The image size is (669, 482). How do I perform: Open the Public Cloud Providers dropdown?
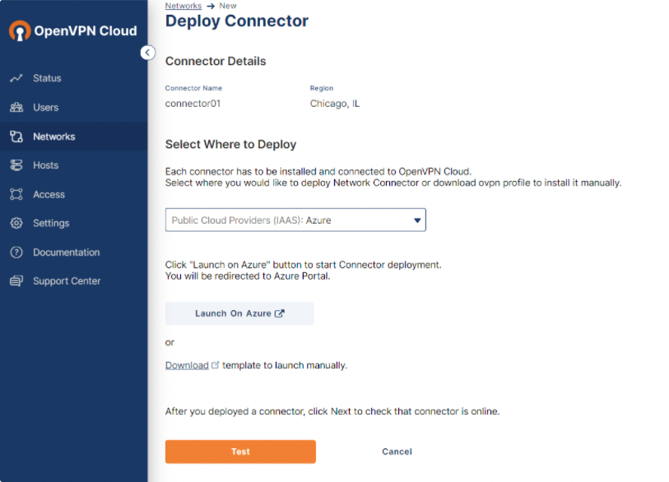pos(295,220)
